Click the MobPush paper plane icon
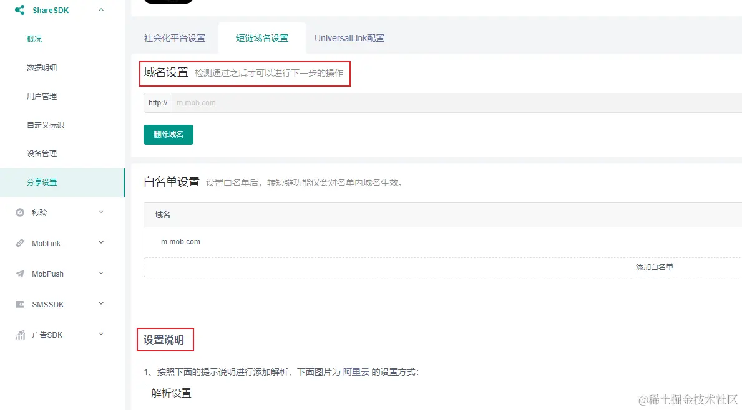The width and height of the screenshot is (742, 410). click(20, 274)
